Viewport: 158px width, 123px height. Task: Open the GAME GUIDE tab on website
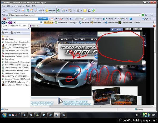80,39
